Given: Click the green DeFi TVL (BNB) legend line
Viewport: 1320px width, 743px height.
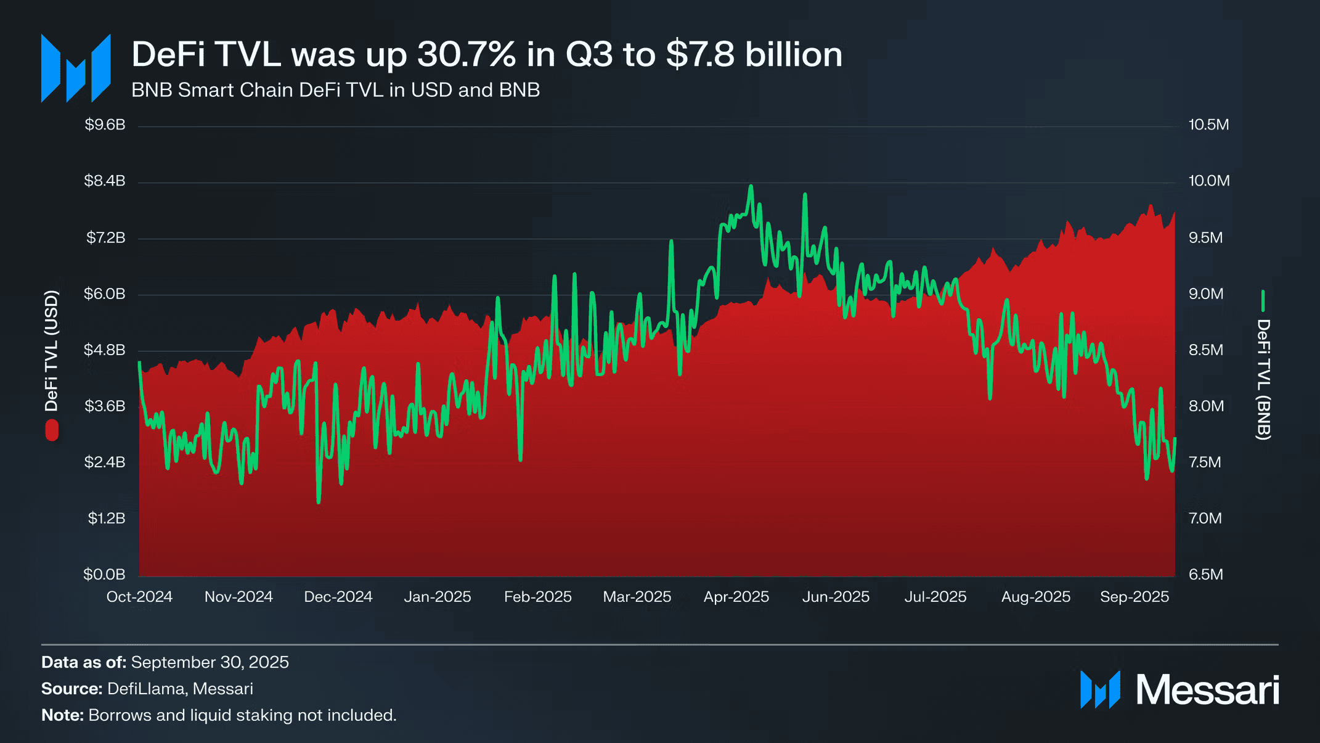Looking at the screenshot, I should (1263, 301).
